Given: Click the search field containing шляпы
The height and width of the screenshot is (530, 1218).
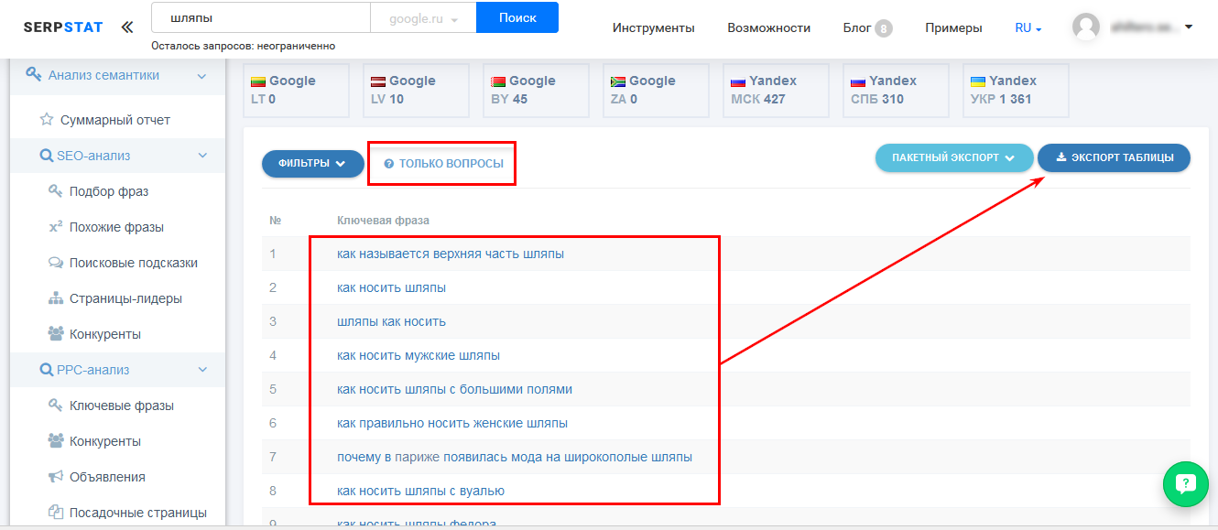Looking at the screenshot, I should pyautogui.click(x=260, y=18).
